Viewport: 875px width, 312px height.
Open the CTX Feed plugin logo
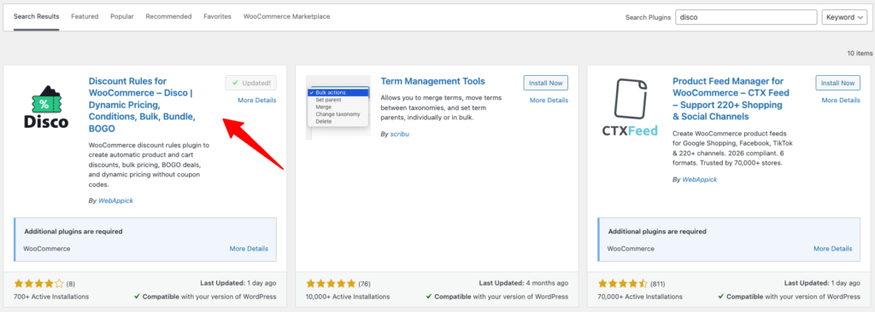click(x=630, y=107)
